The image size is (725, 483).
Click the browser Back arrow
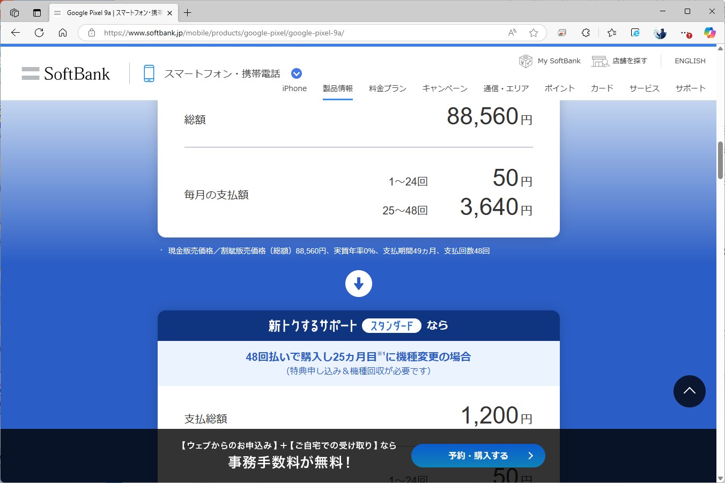point(16,33)
